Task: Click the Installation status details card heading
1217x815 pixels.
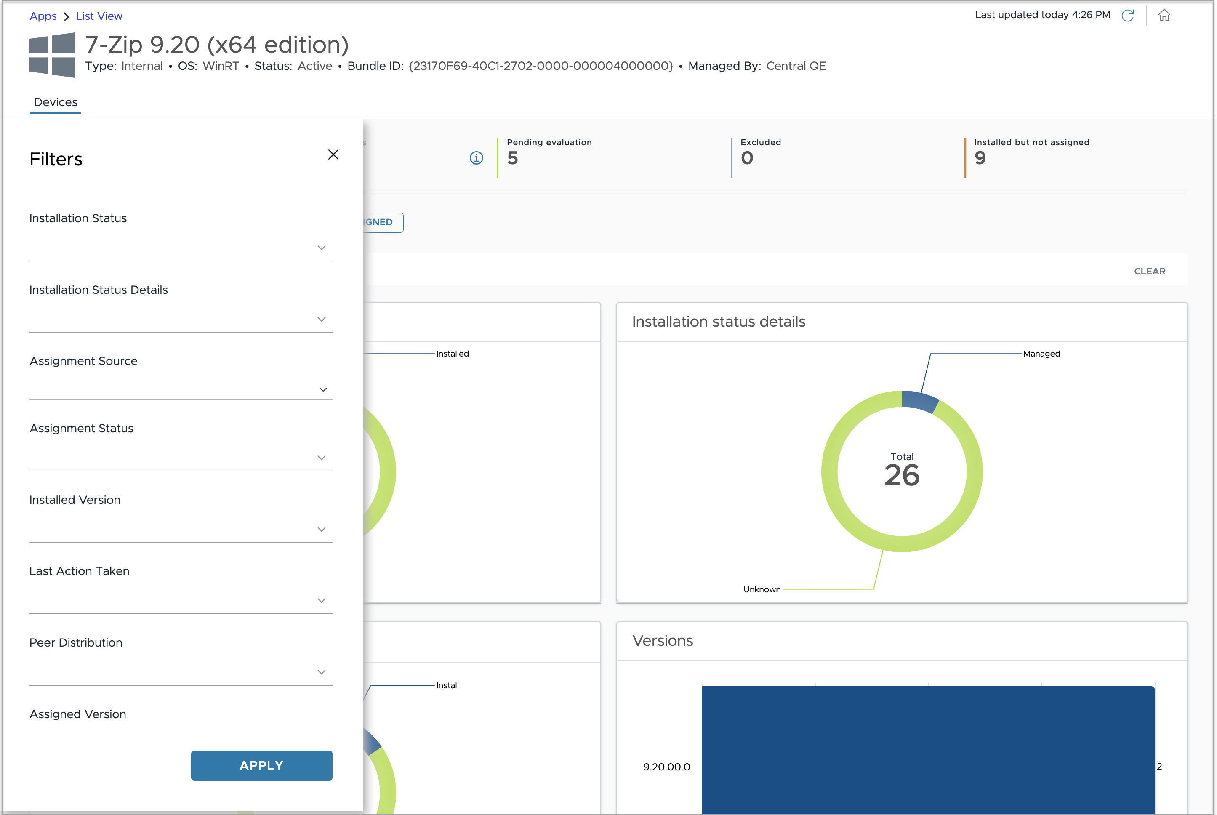Action: pyautogui.click(x=719, y=322)
